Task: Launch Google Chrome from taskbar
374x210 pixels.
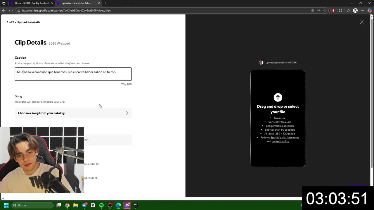Action: pos(67,205)
